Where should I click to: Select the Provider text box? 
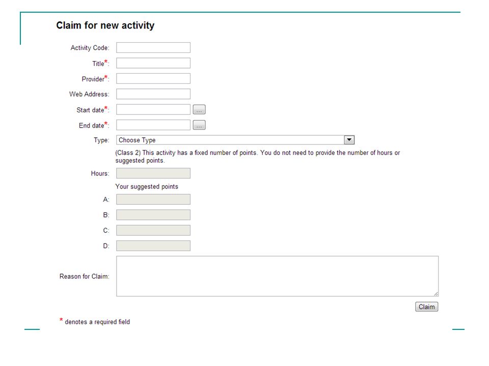tap(153, 78)
